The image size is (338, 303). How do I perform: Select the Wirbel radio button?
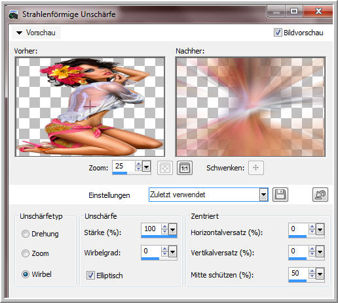[26, 274]
